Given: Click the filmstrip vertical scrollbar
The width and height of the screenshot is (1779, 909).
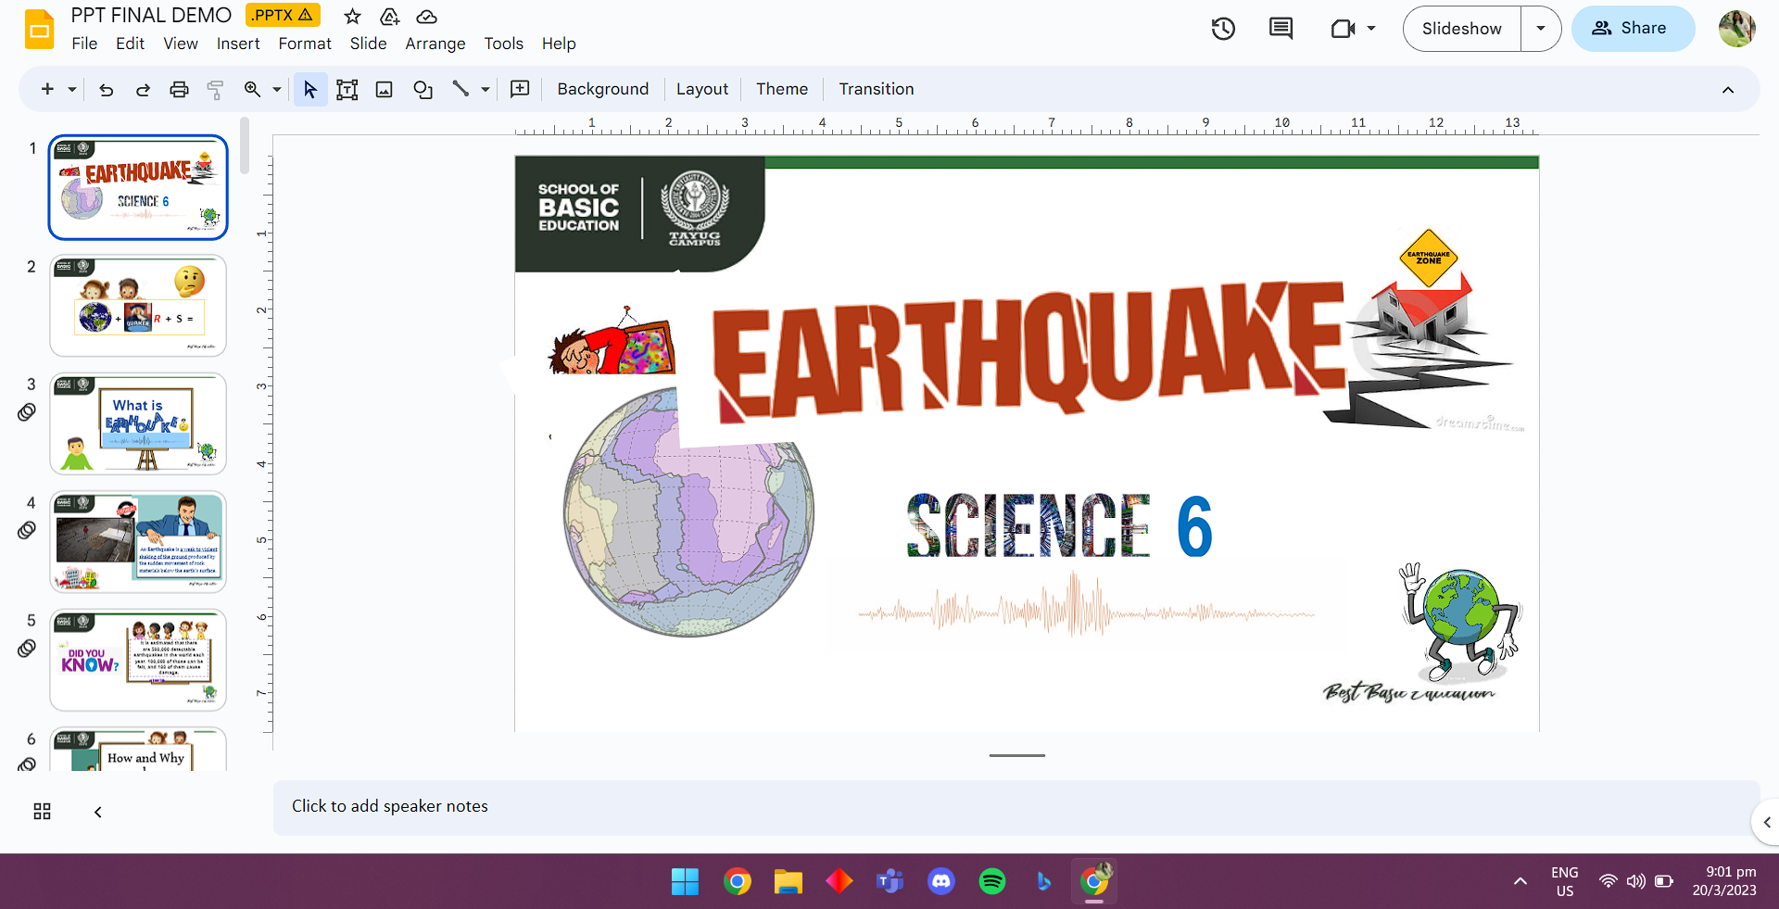Looking at the screenshot, I should pyautogui.click(x=245, y=145).
